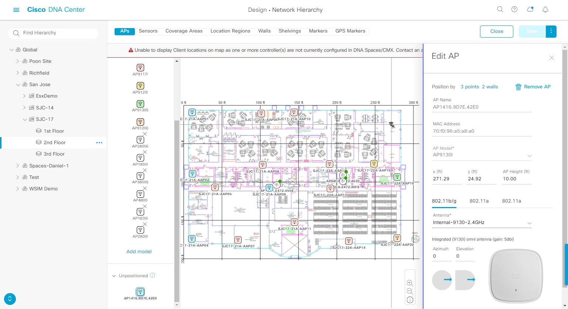568x309 pixels.
Task: Expand the Richfield node
Action: coord(17,73)
